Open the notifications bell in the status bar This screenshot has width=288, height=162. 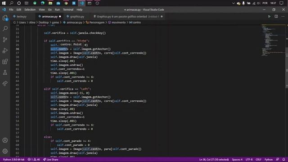[x=284, y=159]
